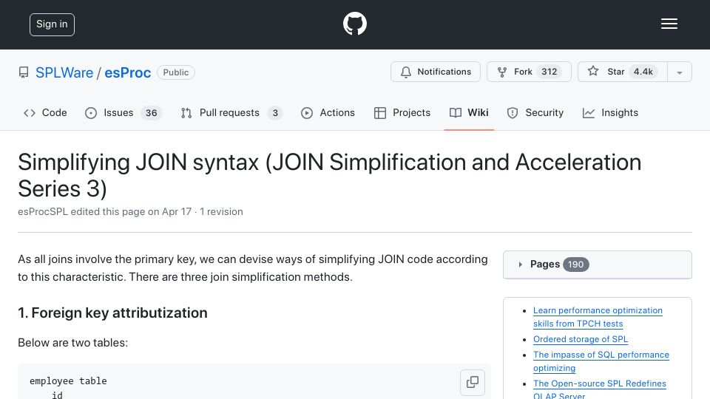Viewport: 710px width, 399px height.
Task: Click the Sign in button
Action: (52, 24)
